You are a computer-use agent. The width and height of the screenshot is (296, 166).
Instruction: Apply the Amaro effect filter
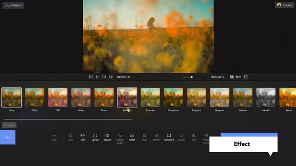pyautogui.click(x=104, y=97)
